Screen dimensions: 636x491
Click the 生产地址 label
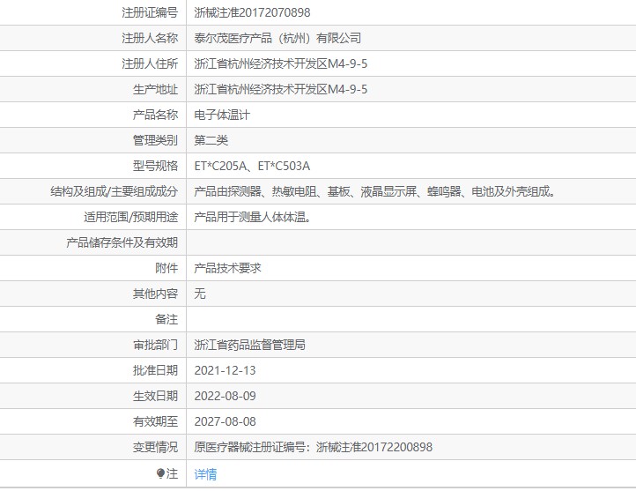(155, 89)
